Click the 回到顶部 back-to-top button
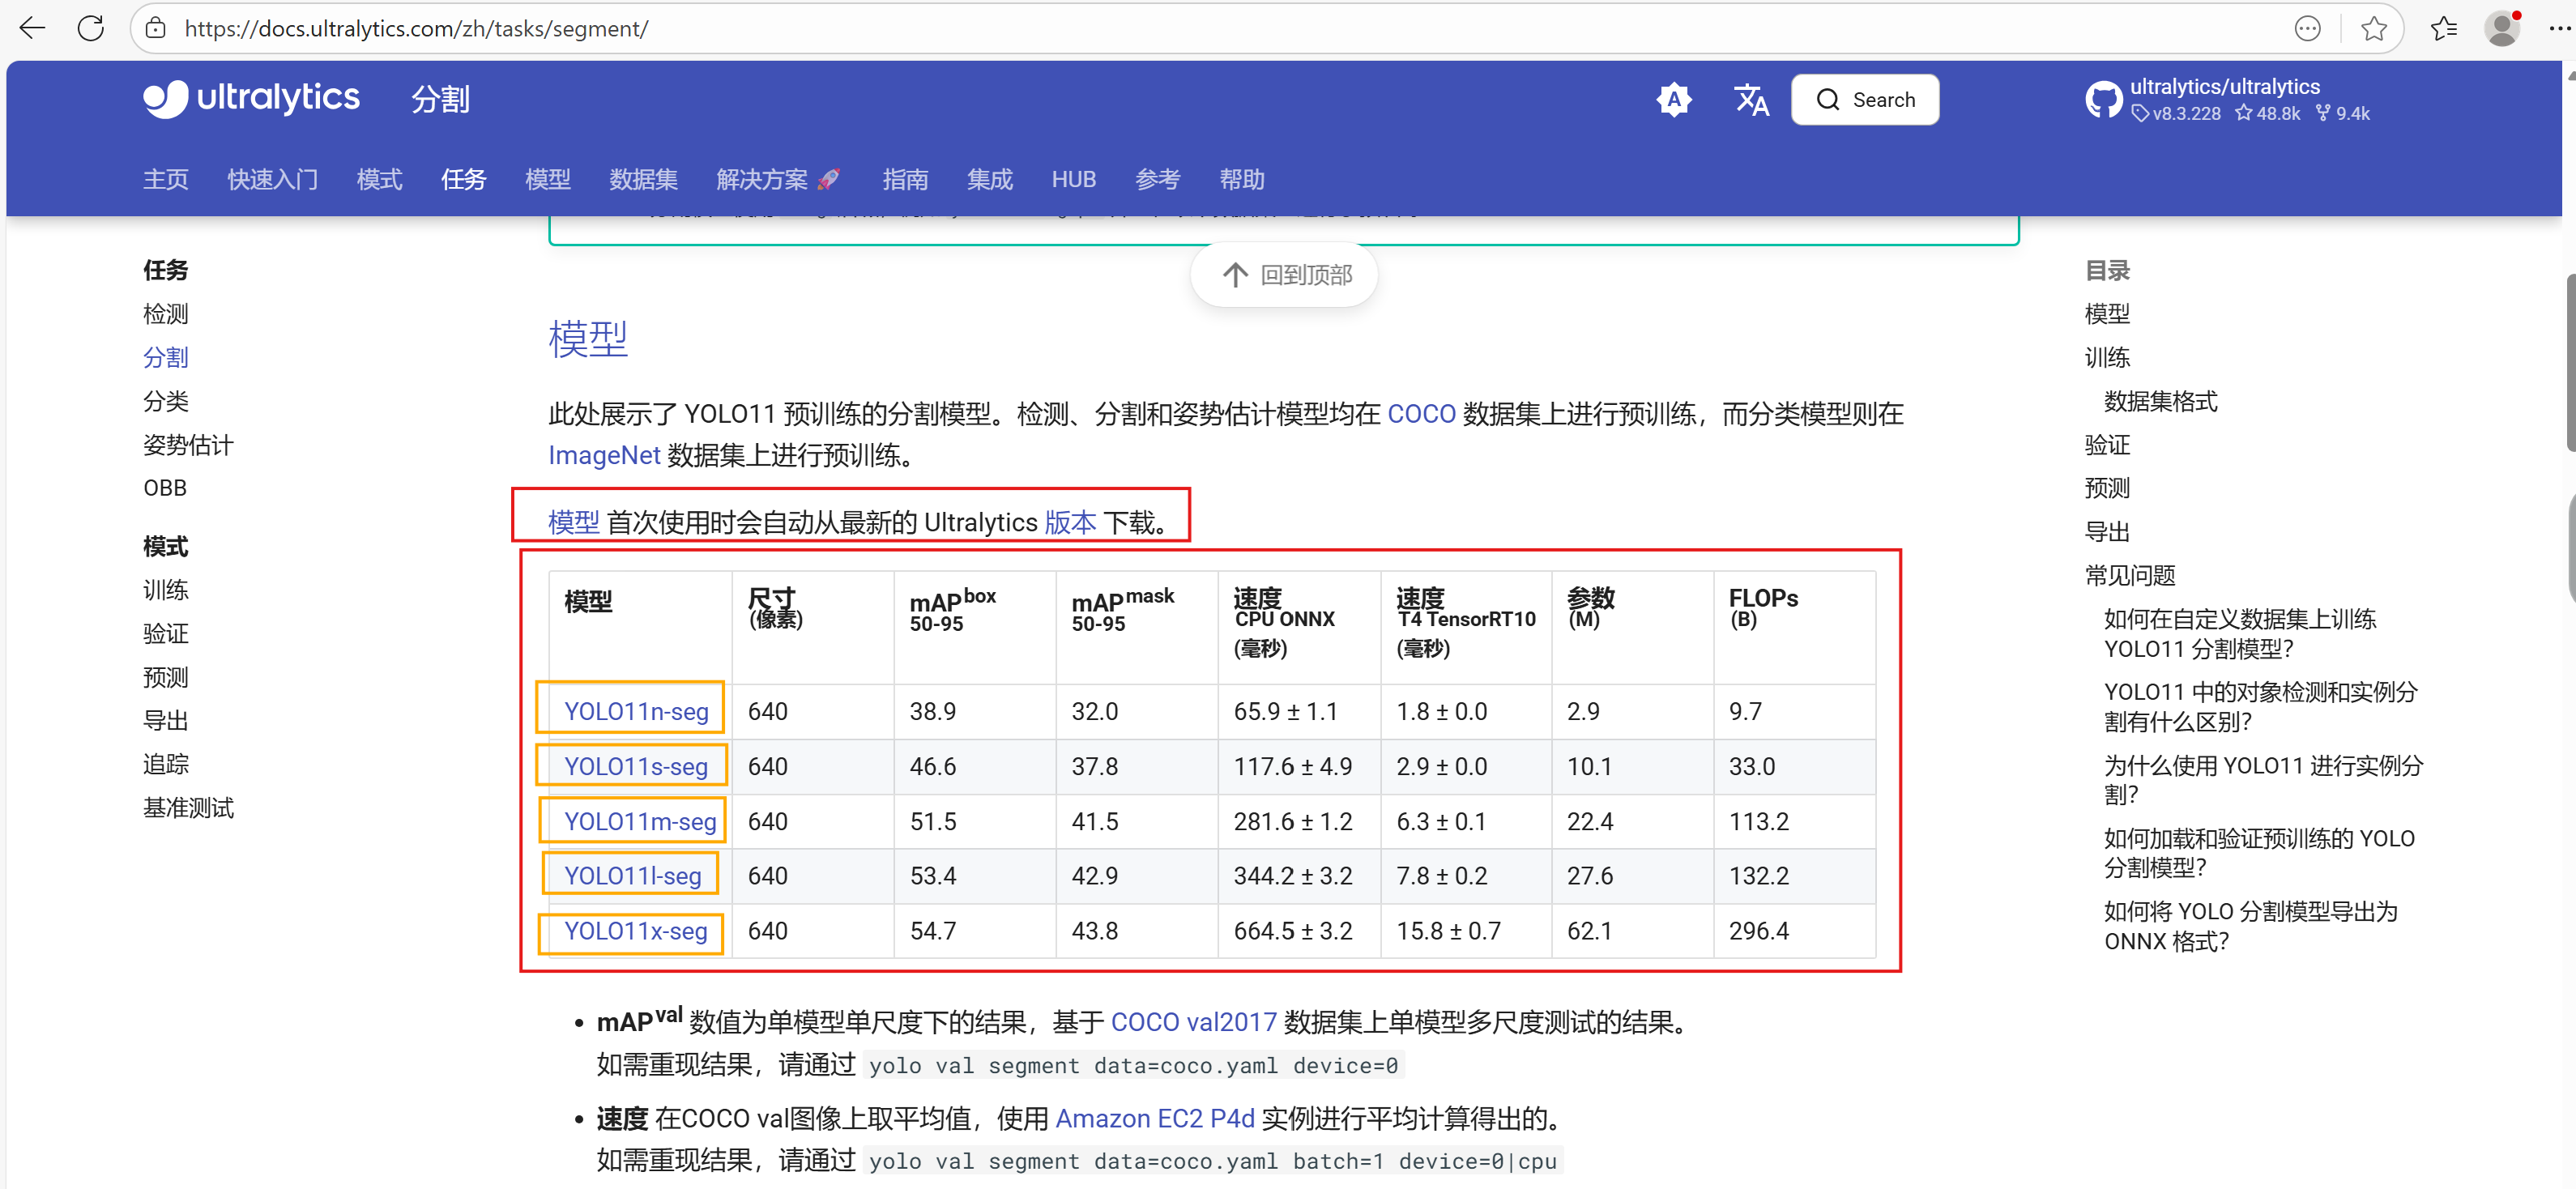This screenshot has height=1189, width=2576. coord(1285,275)
